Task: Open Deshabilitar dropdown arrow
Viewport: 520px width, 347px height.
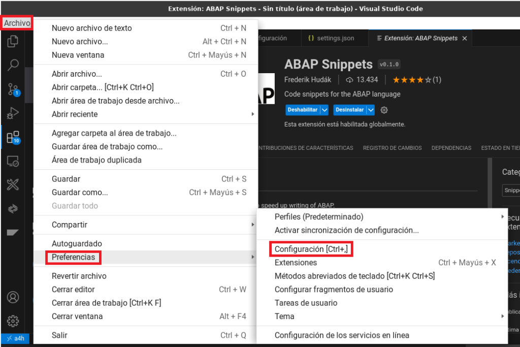Action: tap(324, 110)
